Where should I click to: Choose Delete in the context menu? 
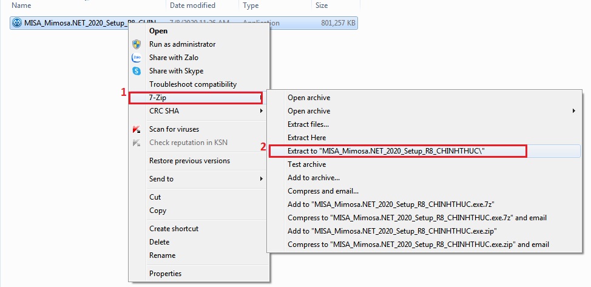(x=160, y=242)
